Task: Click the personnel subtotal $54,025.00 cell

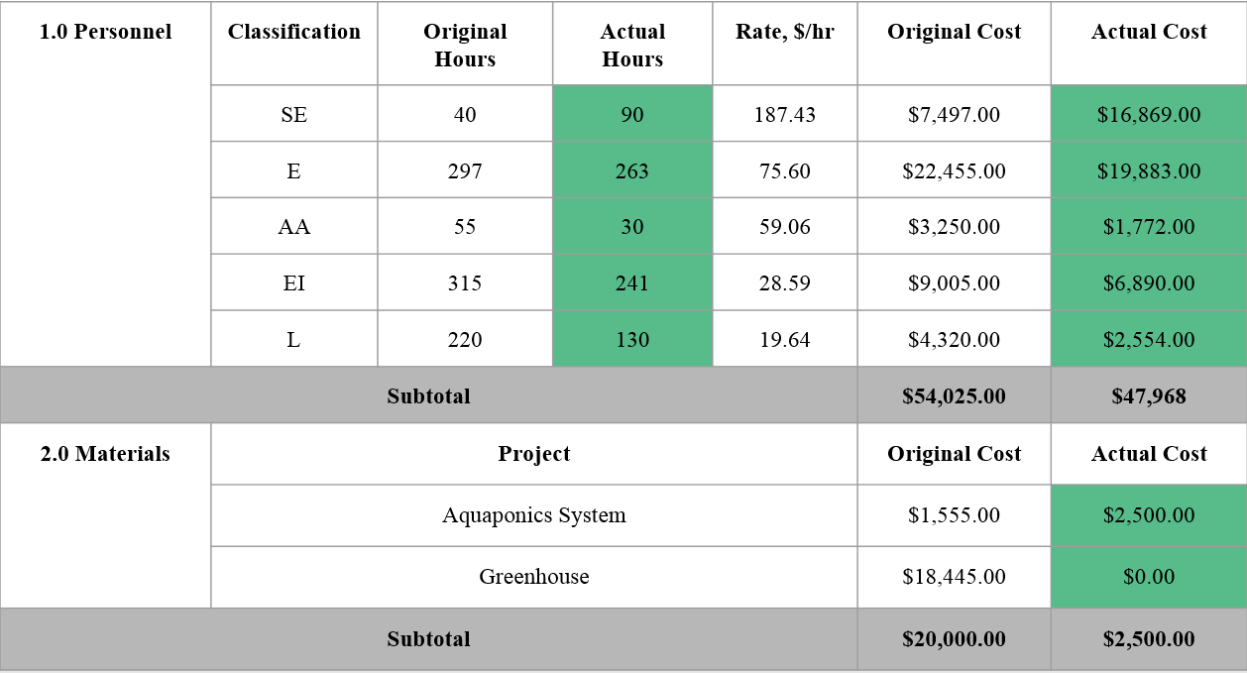Action: click(x=954, y=396)
